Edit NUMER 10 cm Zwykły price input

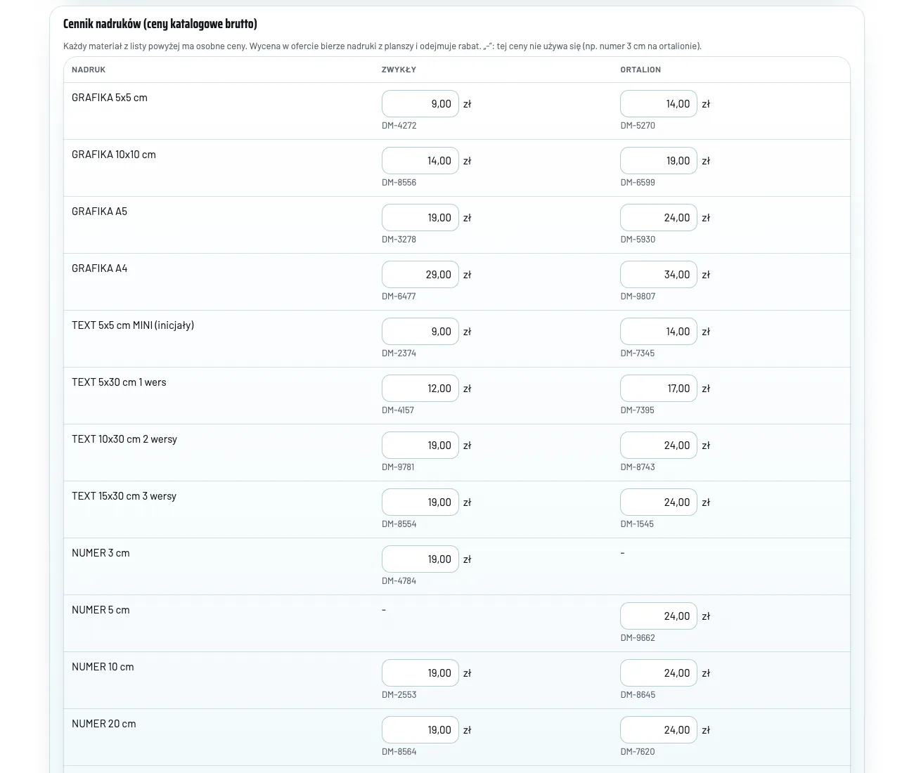tap(420, 673)
